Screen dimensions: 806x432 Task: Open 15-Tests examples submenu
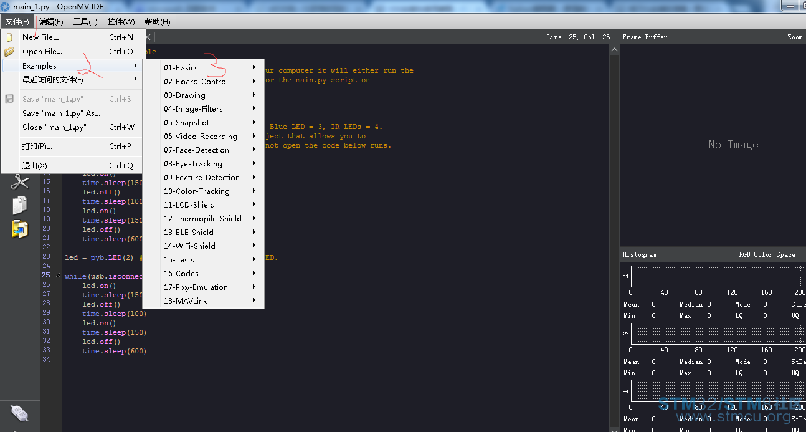(204, 259)
